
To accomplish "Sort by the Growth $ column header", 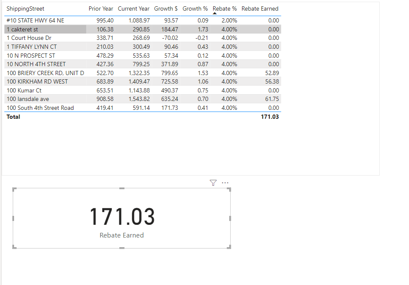I will tap(166, 8).
